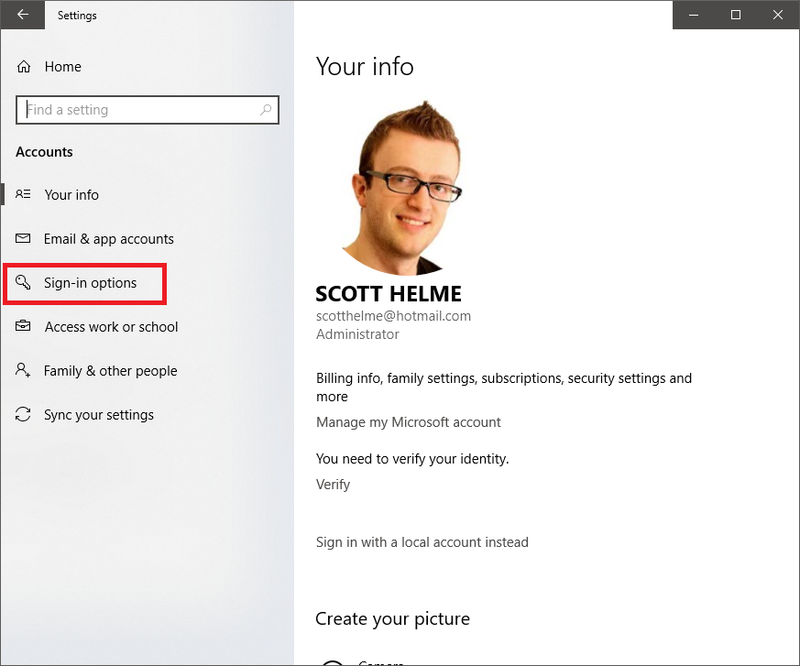Viewport: 800px width, 666px height.
Task: Click the Your info person-card icon
Action: (x=24, y=195)
